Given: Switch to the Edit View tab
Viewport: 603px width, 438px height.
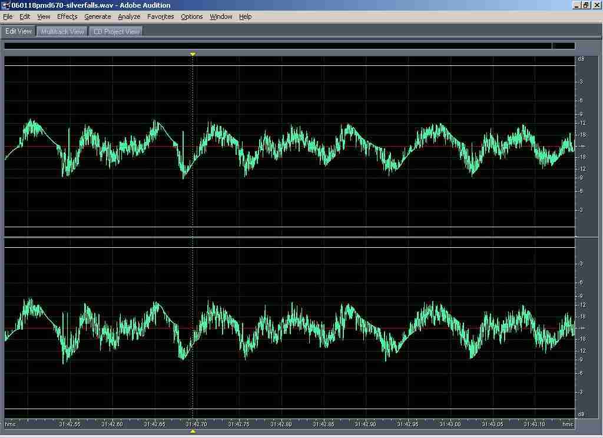Looking at the screenshot, I should coord(18,31).
